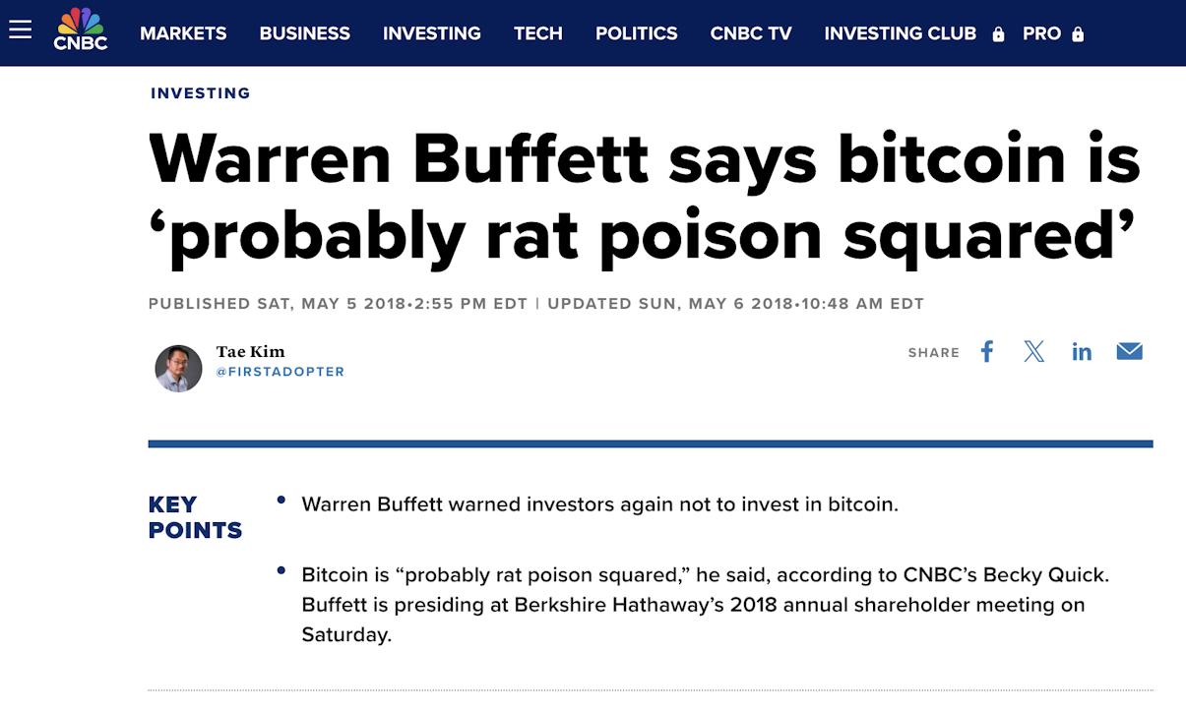
Task: Click the INVESTING category label above headline
Action: [201, 93]
